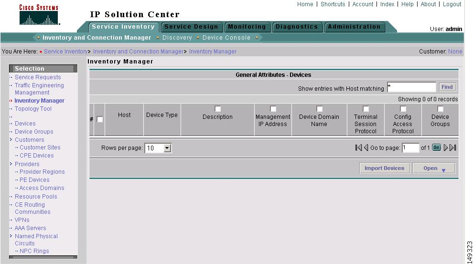This screenshot has height=264, width=473.
Task: Click the Home link
Action: pos(305,4)
